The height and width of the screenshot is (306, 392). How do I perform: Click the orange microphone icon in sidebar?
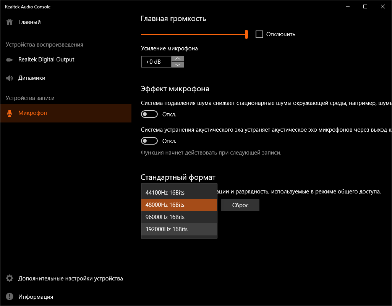point(10,113)
